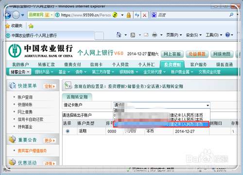Click the Print icon in command bar

[155, 35]
